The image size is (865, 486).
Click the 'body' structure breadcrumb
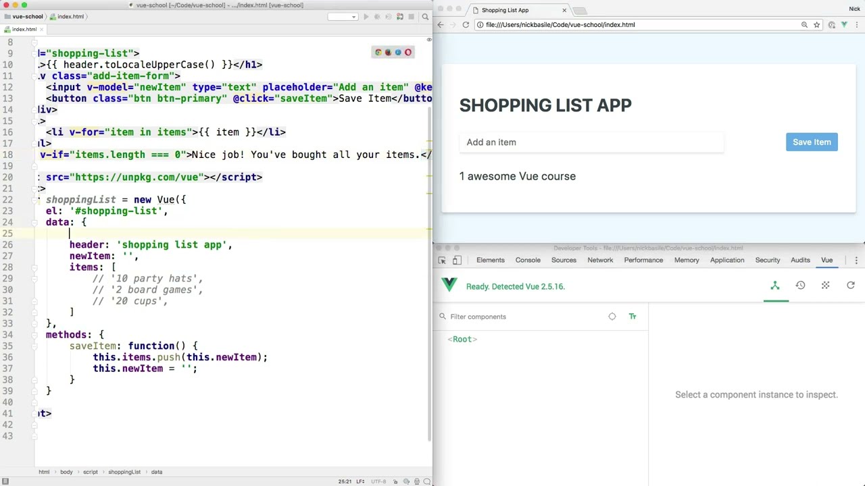point(66,472)
